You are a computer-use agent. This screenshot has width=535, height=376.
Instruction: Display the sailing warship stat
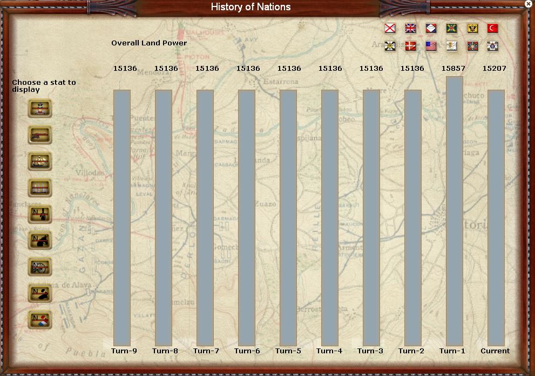40,161
